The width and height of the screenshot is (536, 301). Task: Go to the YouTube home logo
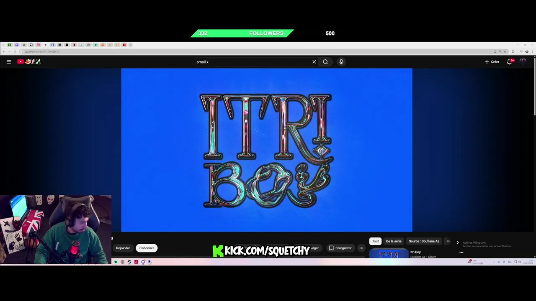[29, 61]
